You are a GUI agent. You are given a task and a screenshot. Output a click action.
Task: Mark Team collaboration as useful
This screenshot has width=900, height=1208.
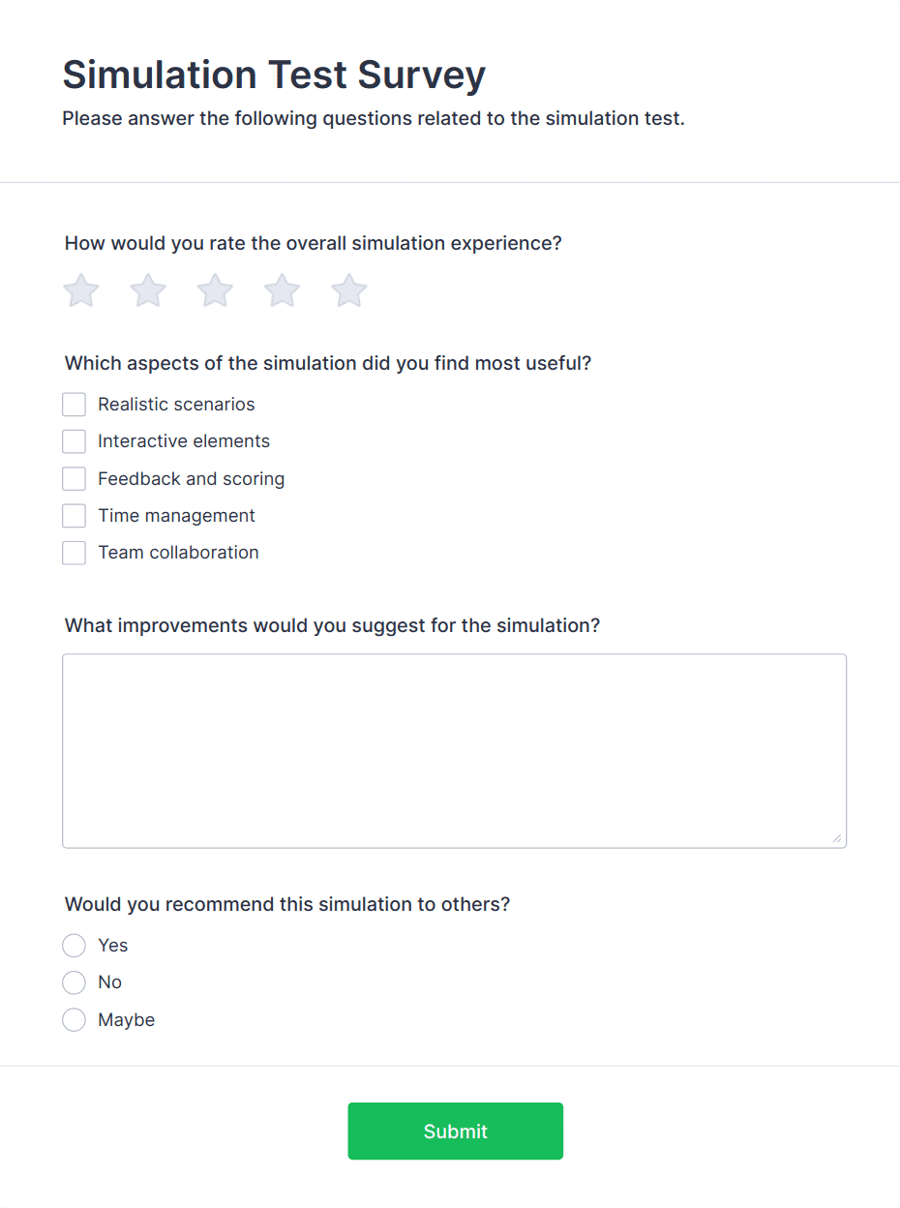[75, 553]
